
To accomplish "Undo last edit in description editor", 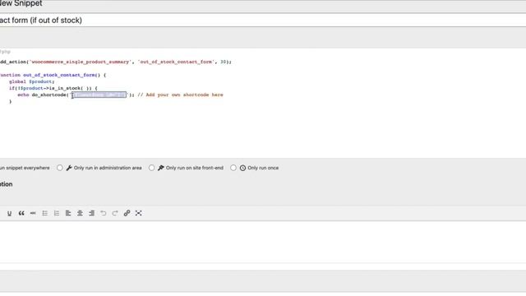I will 104,213.
